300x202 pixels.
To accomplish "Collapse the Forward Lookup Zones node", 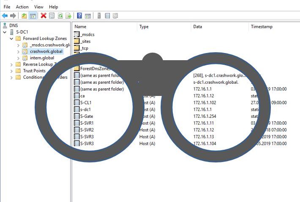I will pyautogui.click(x=11, y=39).
